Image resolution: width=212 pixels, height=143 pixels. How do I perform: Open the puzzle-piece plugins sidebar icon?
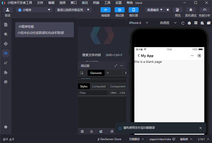point(6,72)
